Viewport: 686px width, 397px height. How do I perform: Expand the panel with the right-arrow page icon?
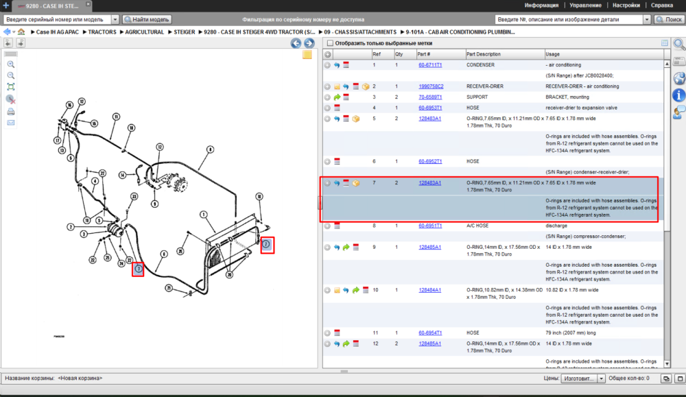click(21, 43)
